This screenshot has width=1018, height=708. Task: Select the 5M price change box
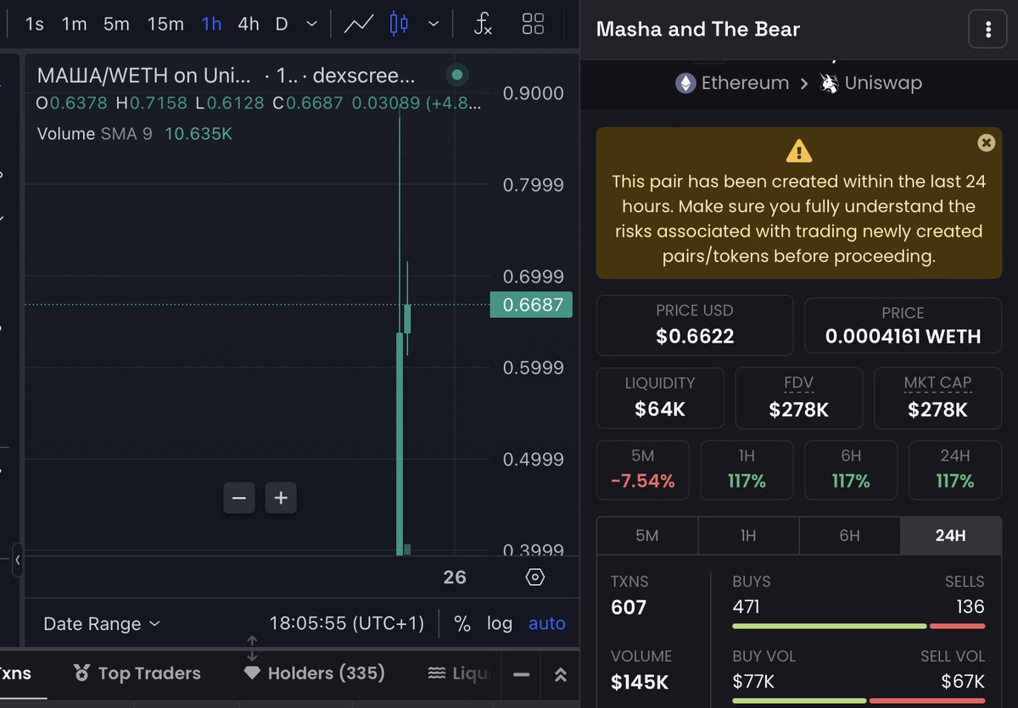coord(643,470)
